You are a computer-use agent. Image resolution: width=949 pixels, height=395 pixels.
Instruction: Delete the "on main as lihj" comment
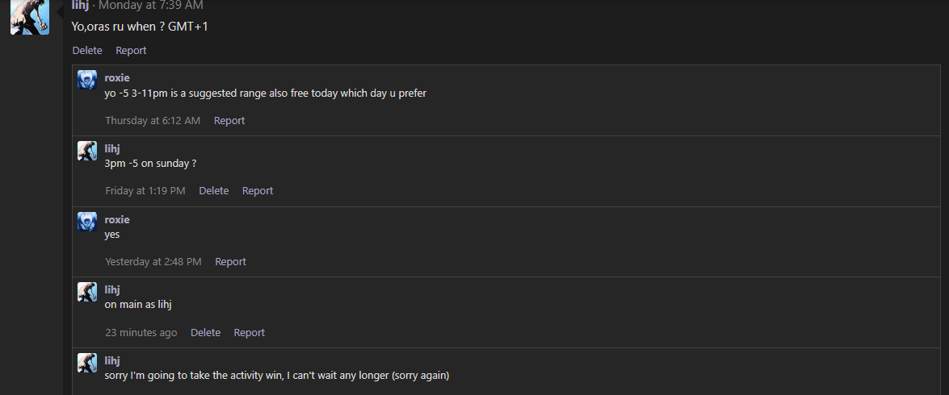point(205,332)
